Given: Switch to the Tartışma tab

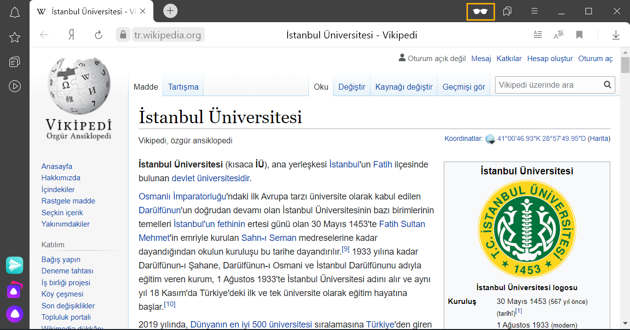Looking at the screenshot, I should (x=183, y=87).
